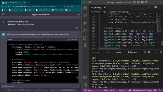This screenshot has width=163, height=92.
Task: Copy code from python block
Action: click(73, 40)
